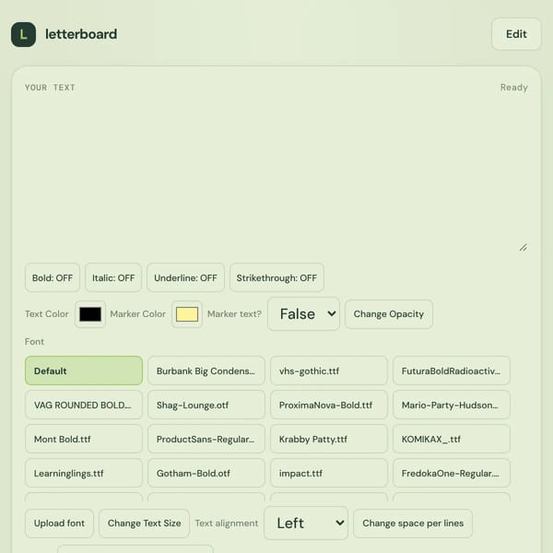The image size is (553, 553).
Task: Pick KOMIKAX_.ttf font
Action: 452,439
